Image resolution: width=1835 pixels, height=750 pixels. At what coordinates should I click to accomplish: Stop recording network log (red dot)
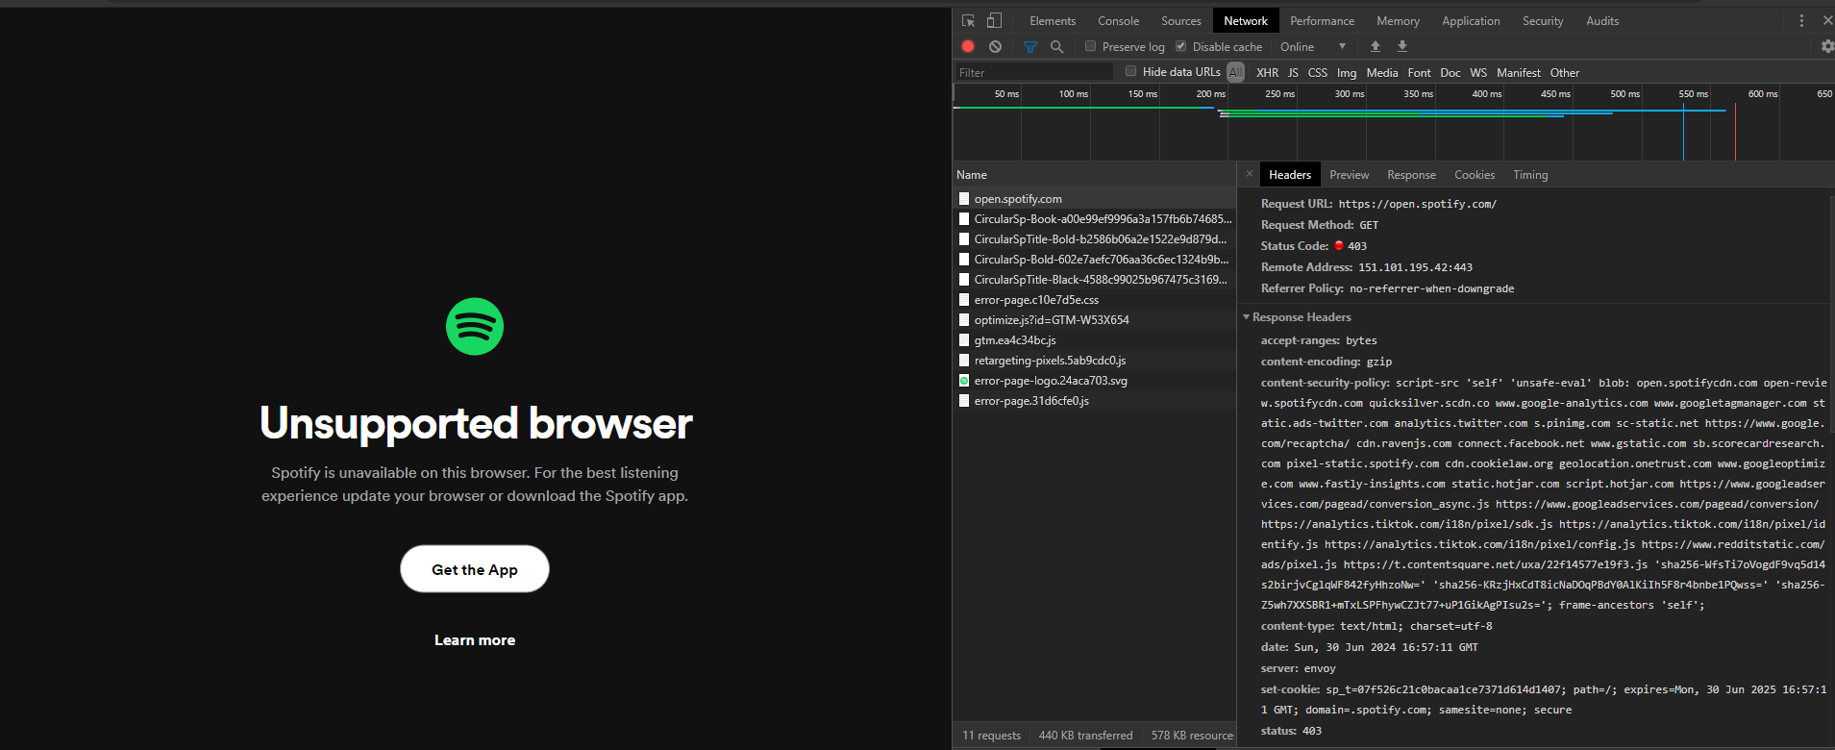[968, 46]
